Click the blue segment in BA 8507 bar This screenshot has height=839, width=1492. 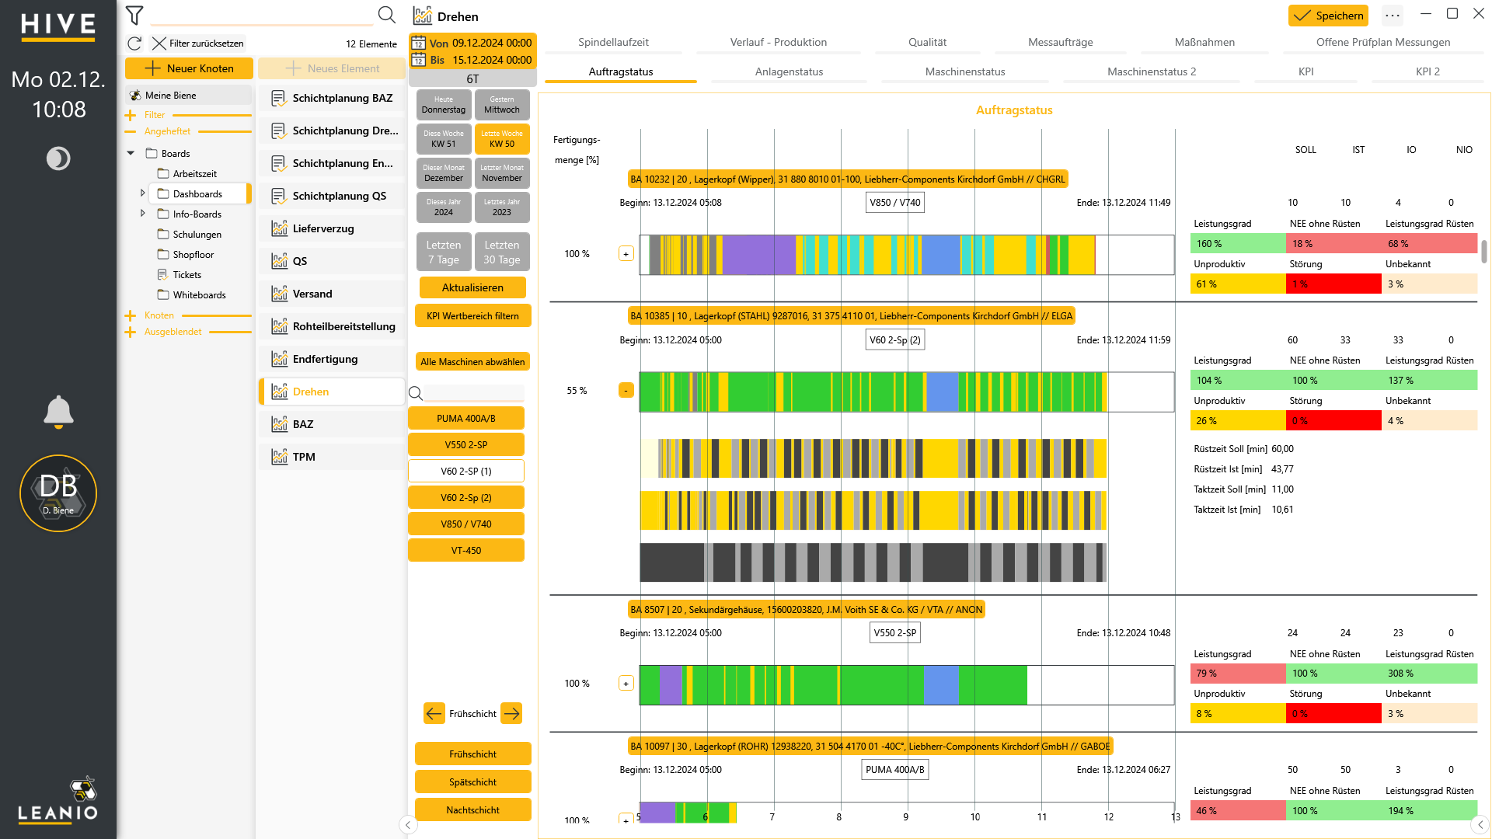pos(941,685)
